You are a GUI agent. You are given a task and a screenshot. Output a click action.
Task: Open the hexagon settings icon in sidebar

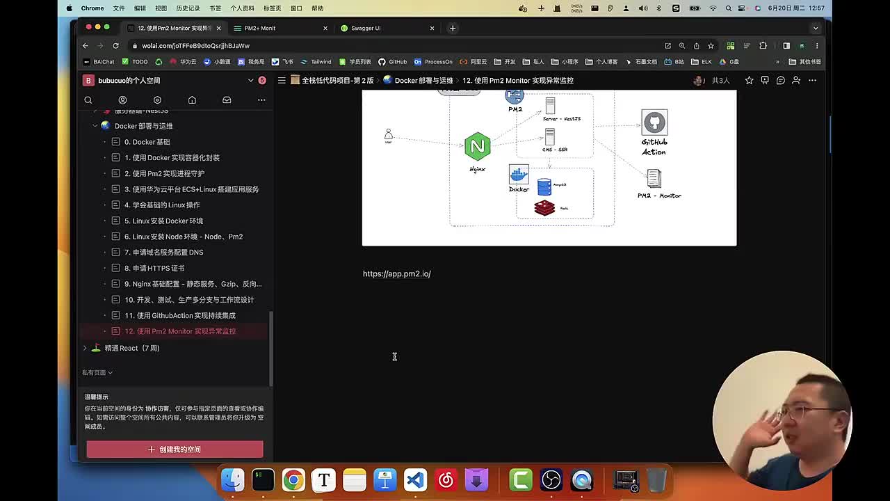point(157,100)
